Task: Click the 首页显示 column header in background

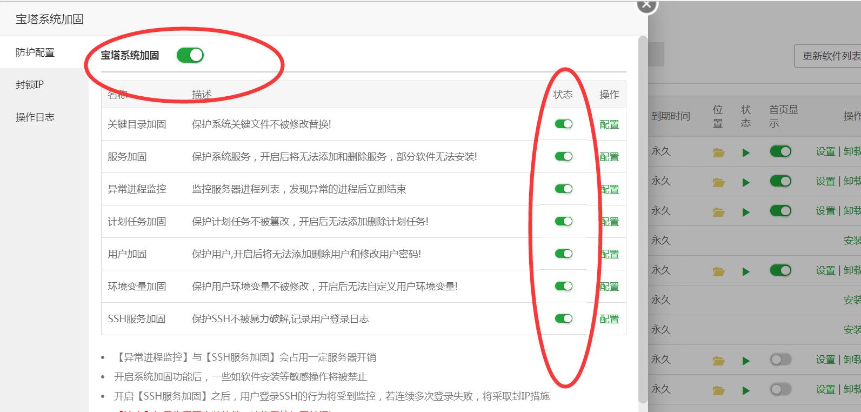Action: pyautogui.click(x=783, y=116)
